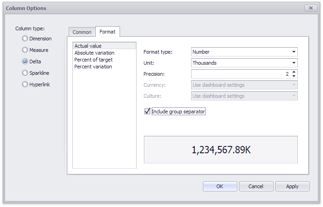Select the Dimension column type
Viewport: 323px width, 207px height.
25,39
